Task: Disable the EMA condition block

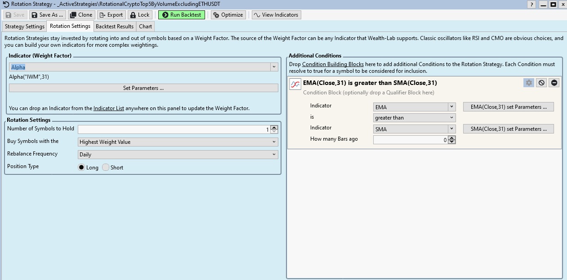Action: [x=541, y=83]
